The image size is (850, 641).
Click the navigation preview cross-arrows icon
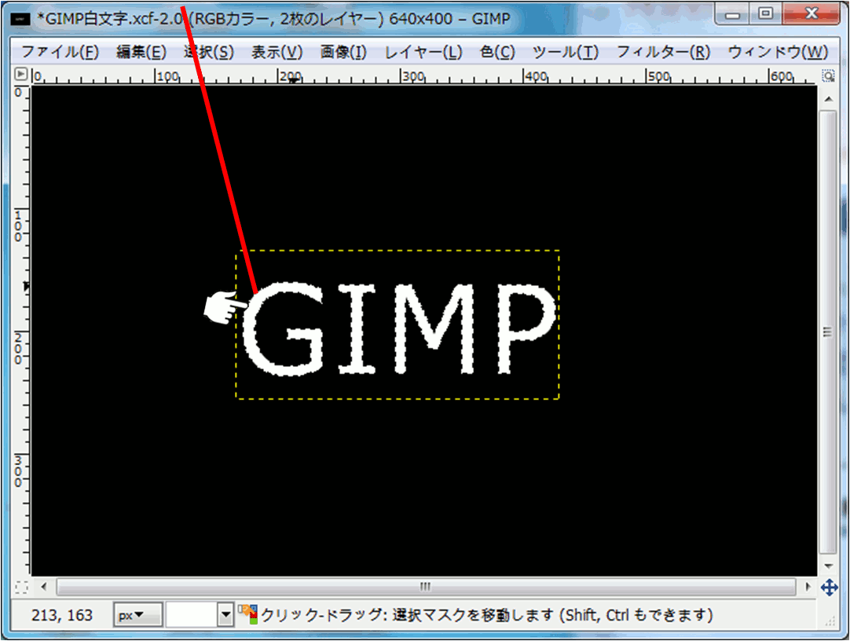[828, 587]
